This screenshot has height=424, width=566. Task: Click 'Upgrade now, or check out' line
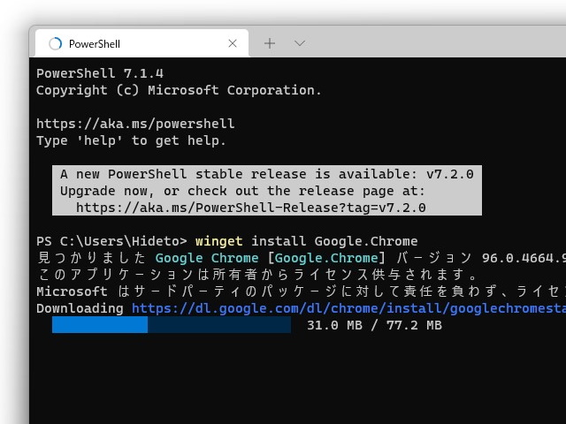point(242,191)
